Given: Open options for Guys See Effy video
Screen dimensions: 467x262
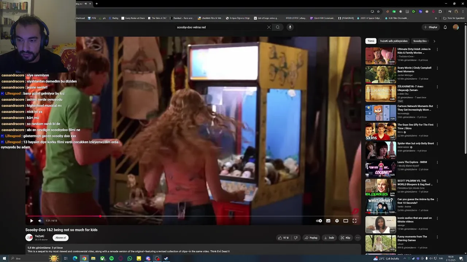Looking at the screenshot, I should 437,125.
